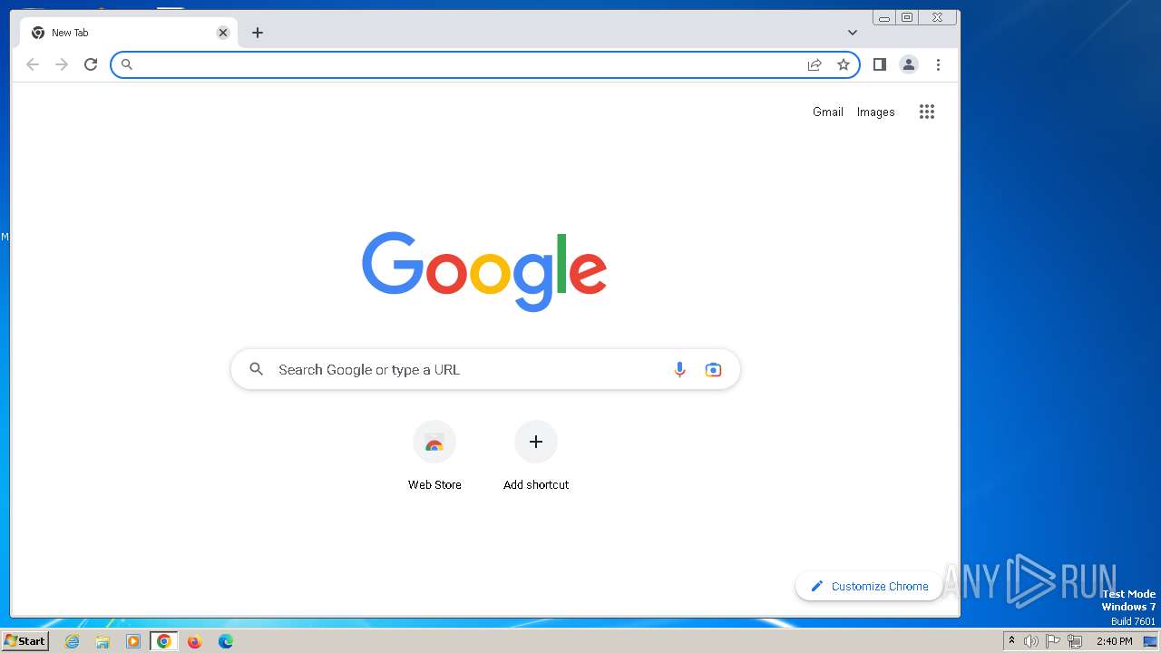Minimize the Chrome window
Image resolution: width=1161 pixels, height=653 pixels.
click(x=884, y=17)
